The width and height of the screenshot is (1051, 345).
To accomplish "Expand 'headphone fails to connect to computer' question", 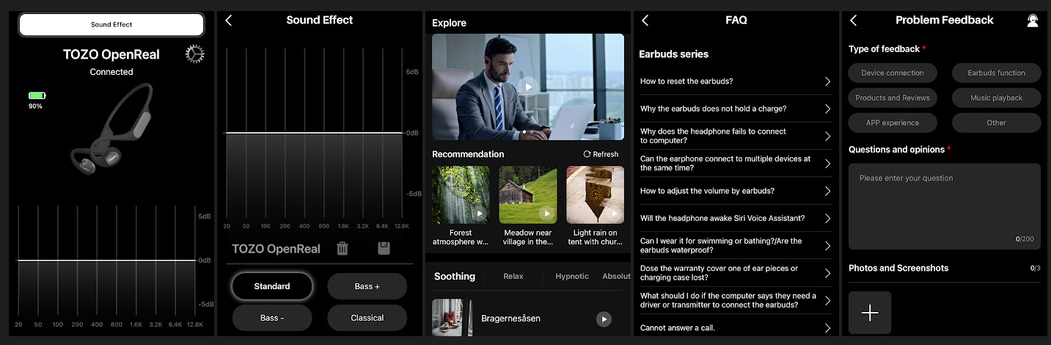I will click(736, 136).
